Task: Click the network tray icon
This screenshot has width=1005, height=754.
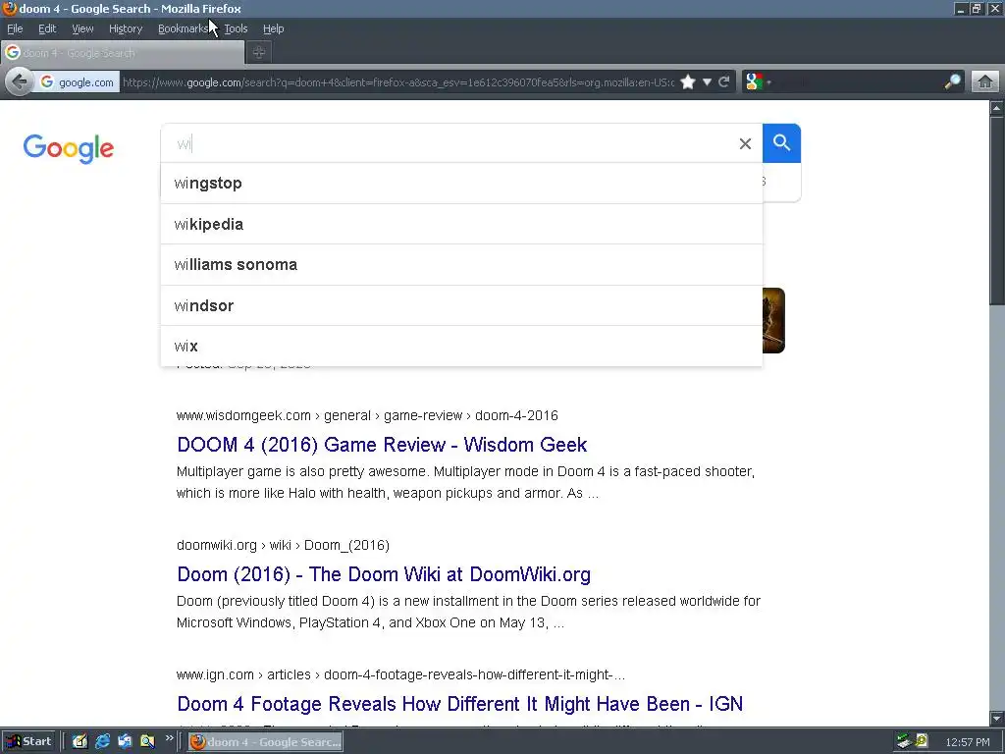Action: (904, 741)
